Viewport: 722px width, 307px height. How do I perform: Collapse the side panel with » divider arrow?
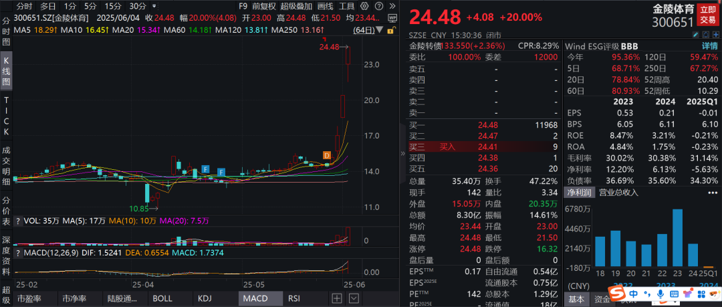coord(403,153)
